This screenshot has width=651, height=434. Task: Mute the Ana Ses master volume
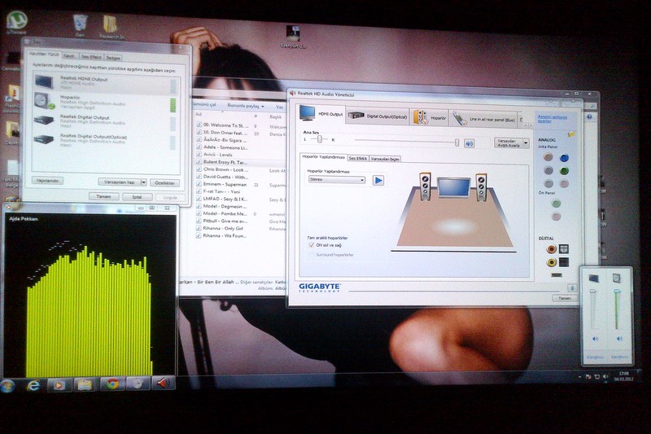click(x=470, y=143)
